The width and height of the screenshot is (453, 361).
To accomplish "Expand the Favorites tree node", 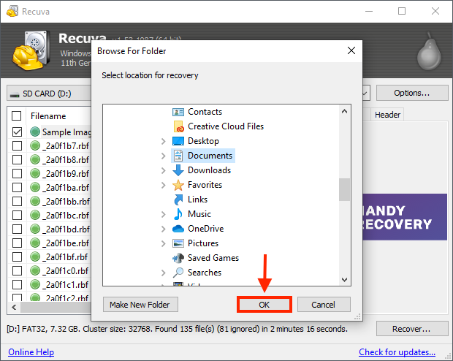I will [164, 185].
